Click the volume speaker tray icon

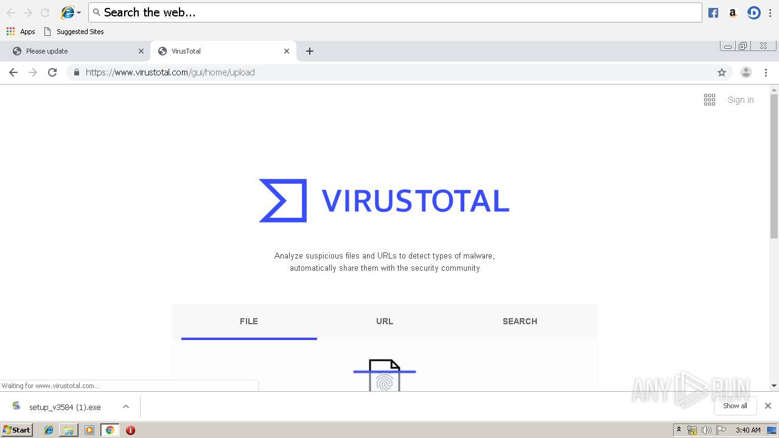pos(706,430)
